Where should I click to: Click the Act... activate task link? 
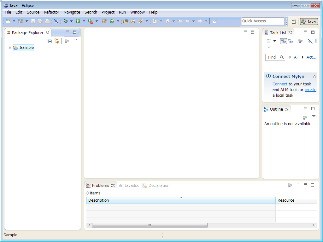(311, 57)
